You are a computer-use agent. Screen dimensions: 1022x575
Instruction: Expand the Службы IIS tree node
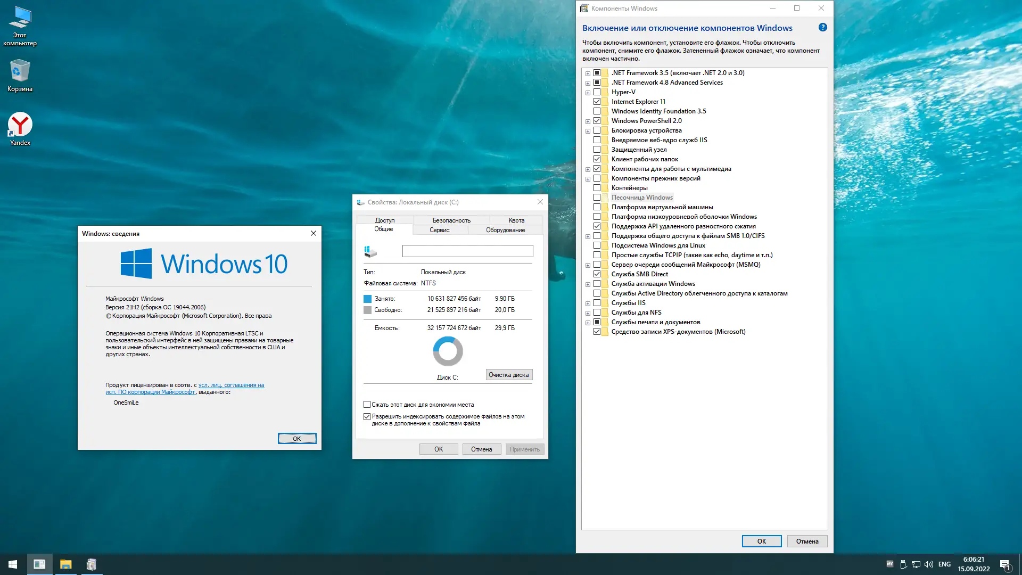click(x=588, y=303)
